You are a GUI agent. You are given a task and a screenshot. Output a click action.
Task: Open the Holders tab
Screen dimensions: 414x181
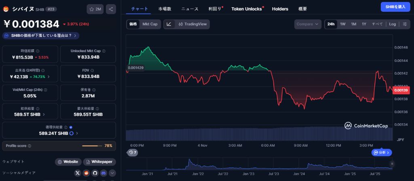[280, 8]
